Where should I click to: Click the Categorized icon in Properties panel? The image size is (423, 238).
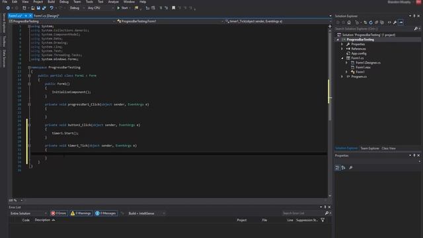pyautogui.click(x=337, y=167)
